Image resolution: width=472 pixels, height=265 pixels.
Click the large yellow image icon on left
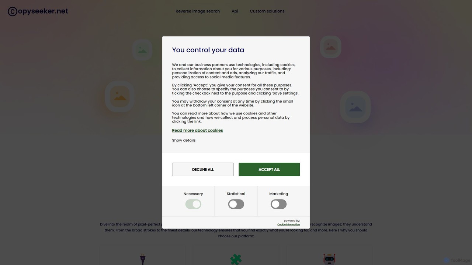pos(119,96)
